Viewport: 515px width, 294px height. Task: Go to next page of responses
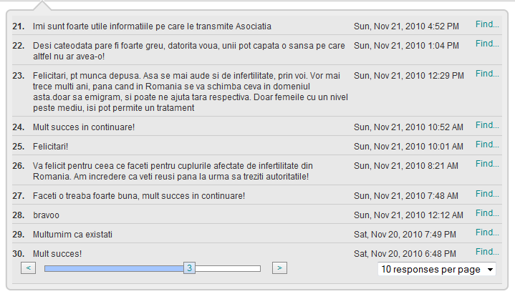coord(279,268)
